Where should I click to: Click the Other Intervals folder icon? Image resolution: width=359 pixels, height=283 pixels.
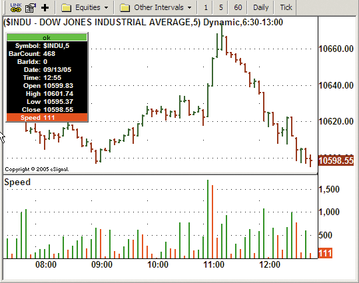[x=125, y=8]
